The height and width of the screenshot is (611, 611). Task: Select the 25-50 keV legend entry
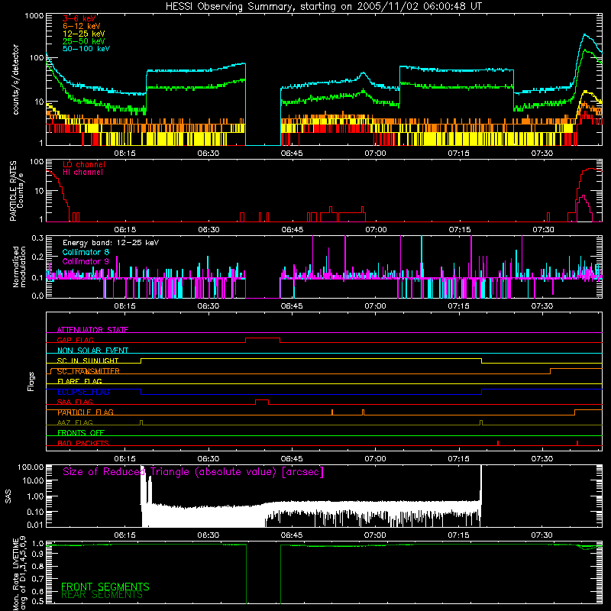coord(83,41)
